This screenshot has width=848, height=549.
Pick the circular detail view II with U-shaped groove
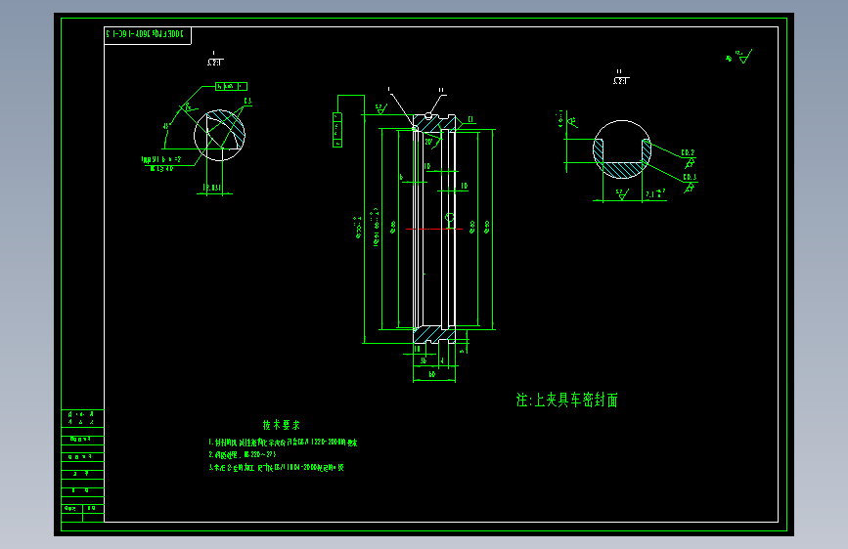[622, 149]
